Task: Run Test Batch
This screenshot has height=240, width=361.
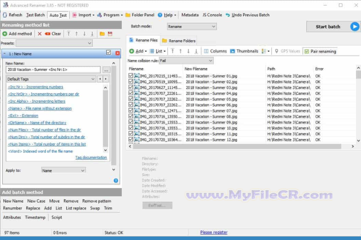Action: pyautogui.click(x=36, y=15)
